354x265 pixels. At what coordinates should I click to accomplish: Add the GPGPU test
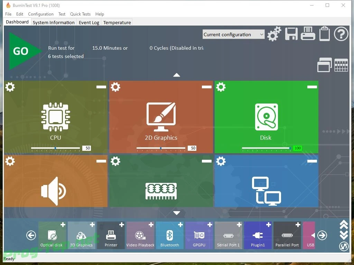tap(210, 225)
